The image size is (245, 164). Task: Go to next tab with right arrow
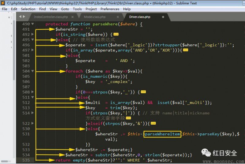pyautogui.click(x=24, y=17)
